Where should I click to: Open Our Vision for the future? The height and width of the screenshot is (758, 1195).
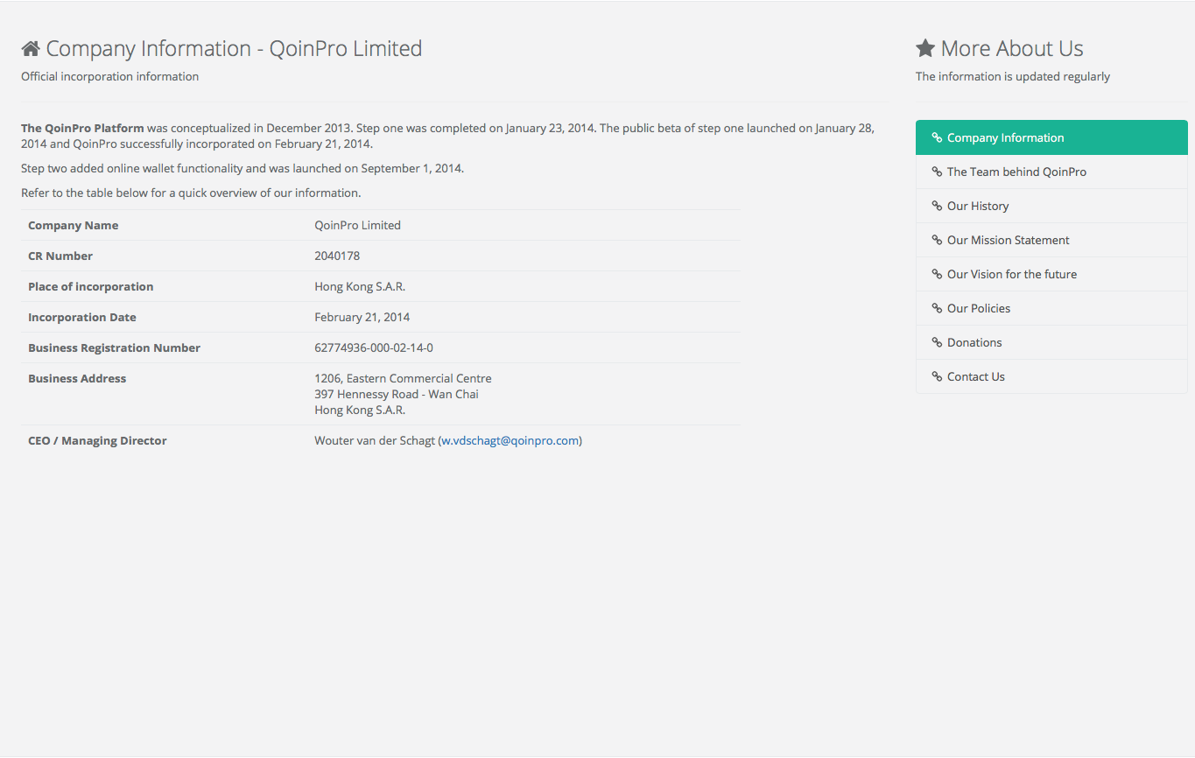1051,274
